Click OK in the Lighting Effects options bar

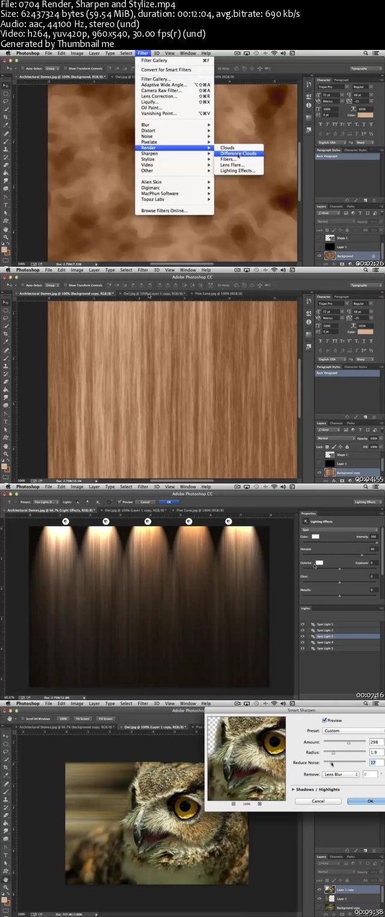click(169, 502)
